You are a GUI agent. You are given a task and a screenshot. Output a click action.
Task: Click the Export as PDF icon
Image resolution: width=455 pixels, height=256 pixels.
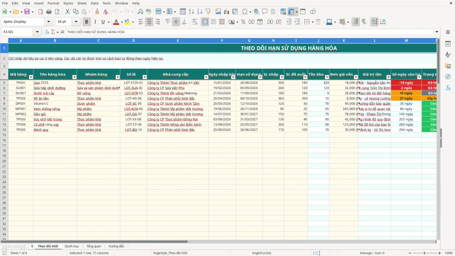(x=41, y=12)
